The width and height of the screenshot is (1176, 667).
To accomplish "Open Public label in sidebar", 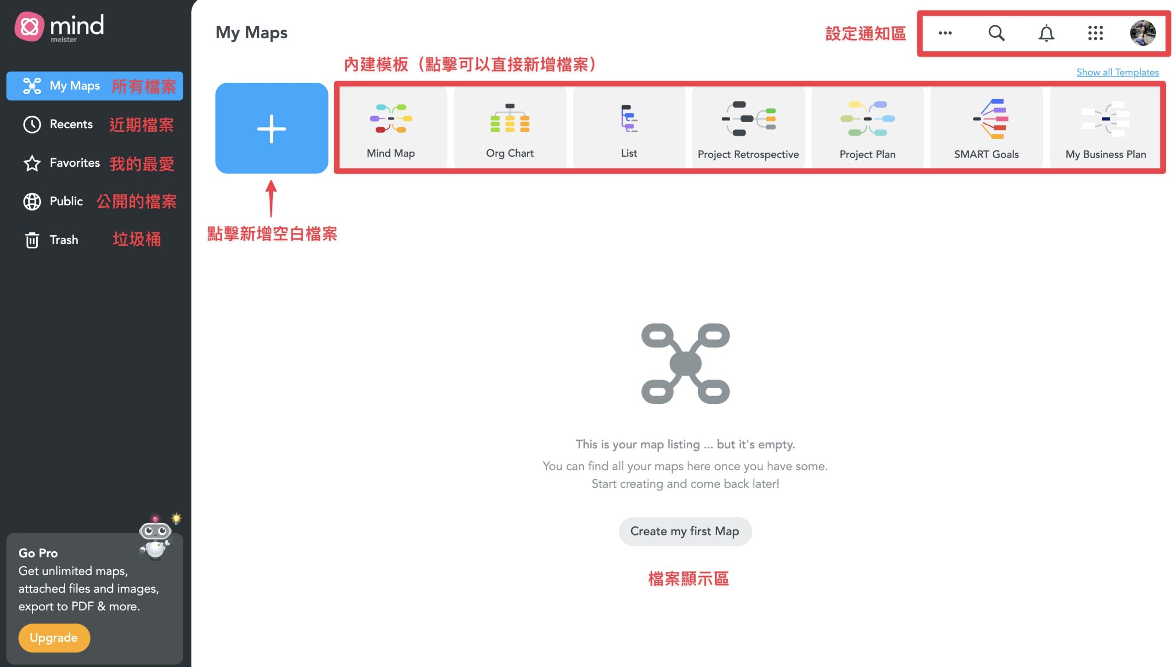I will point(66,202).
